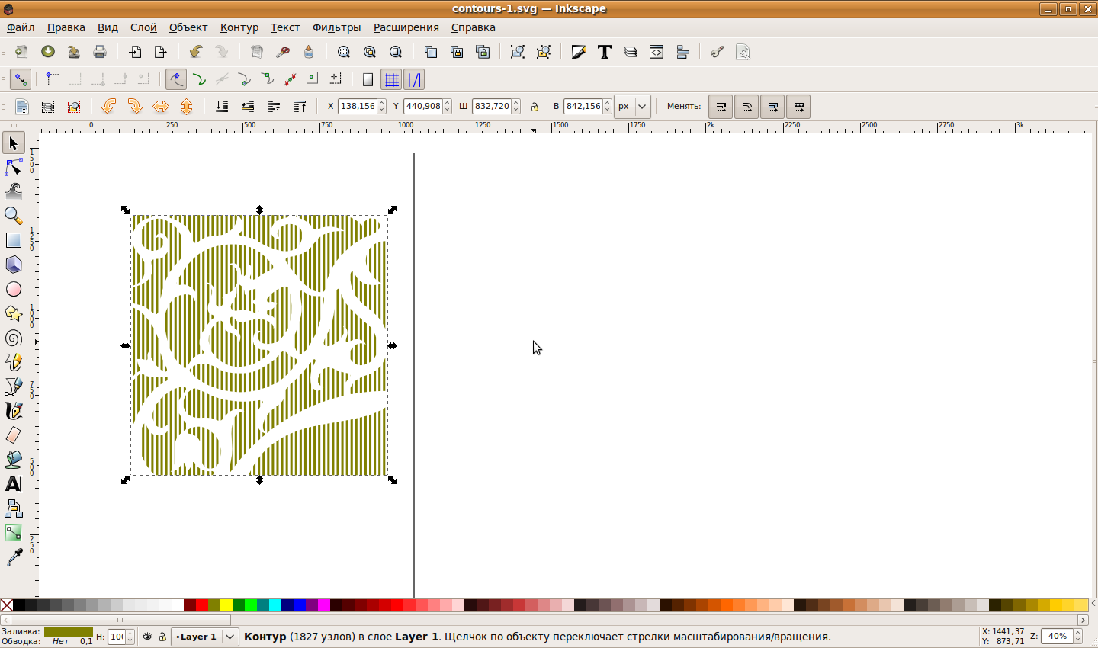Print the document using printer icon
The height and width of the screenshot is (648, 1098).
click(100, 52)
